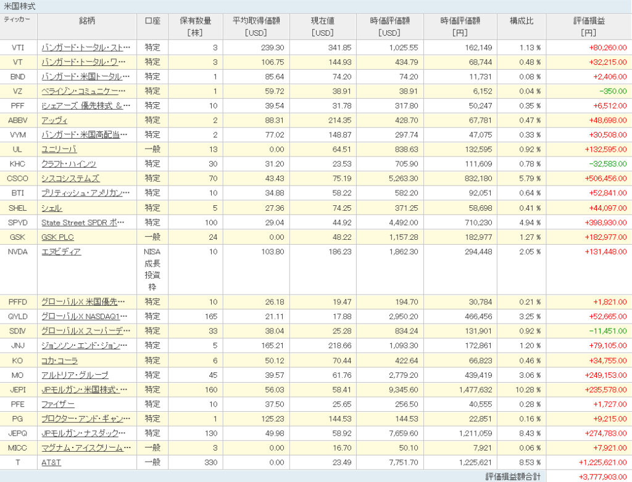Open the JEPI row's JPモルガン link

click(x=85, y=390)
